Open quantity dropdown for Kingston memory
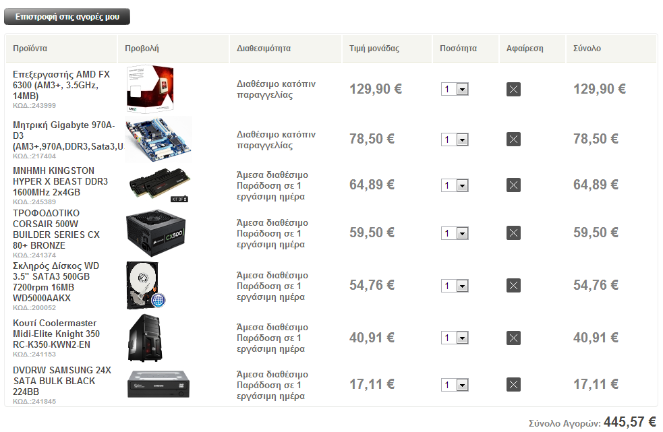 (x=455, y=185)
